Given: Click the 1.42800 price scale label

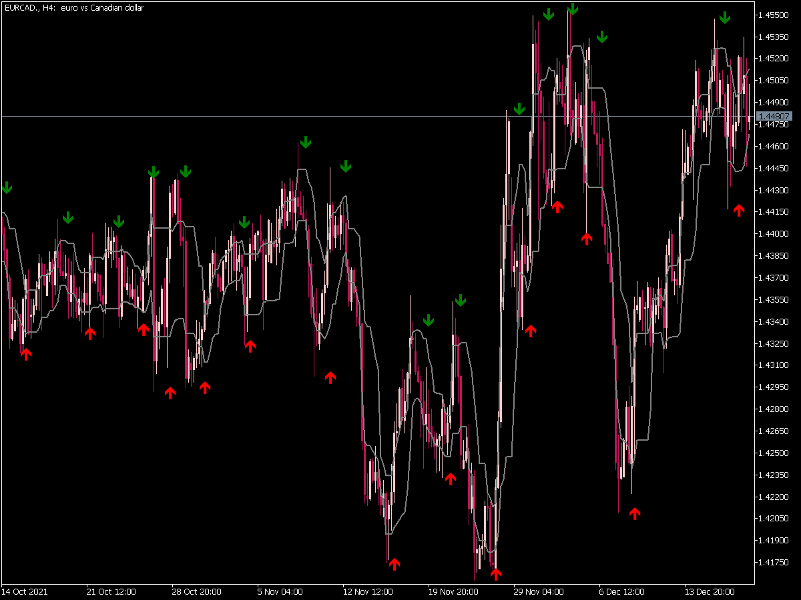Looking at the screenshot, I should coord(774,409).
